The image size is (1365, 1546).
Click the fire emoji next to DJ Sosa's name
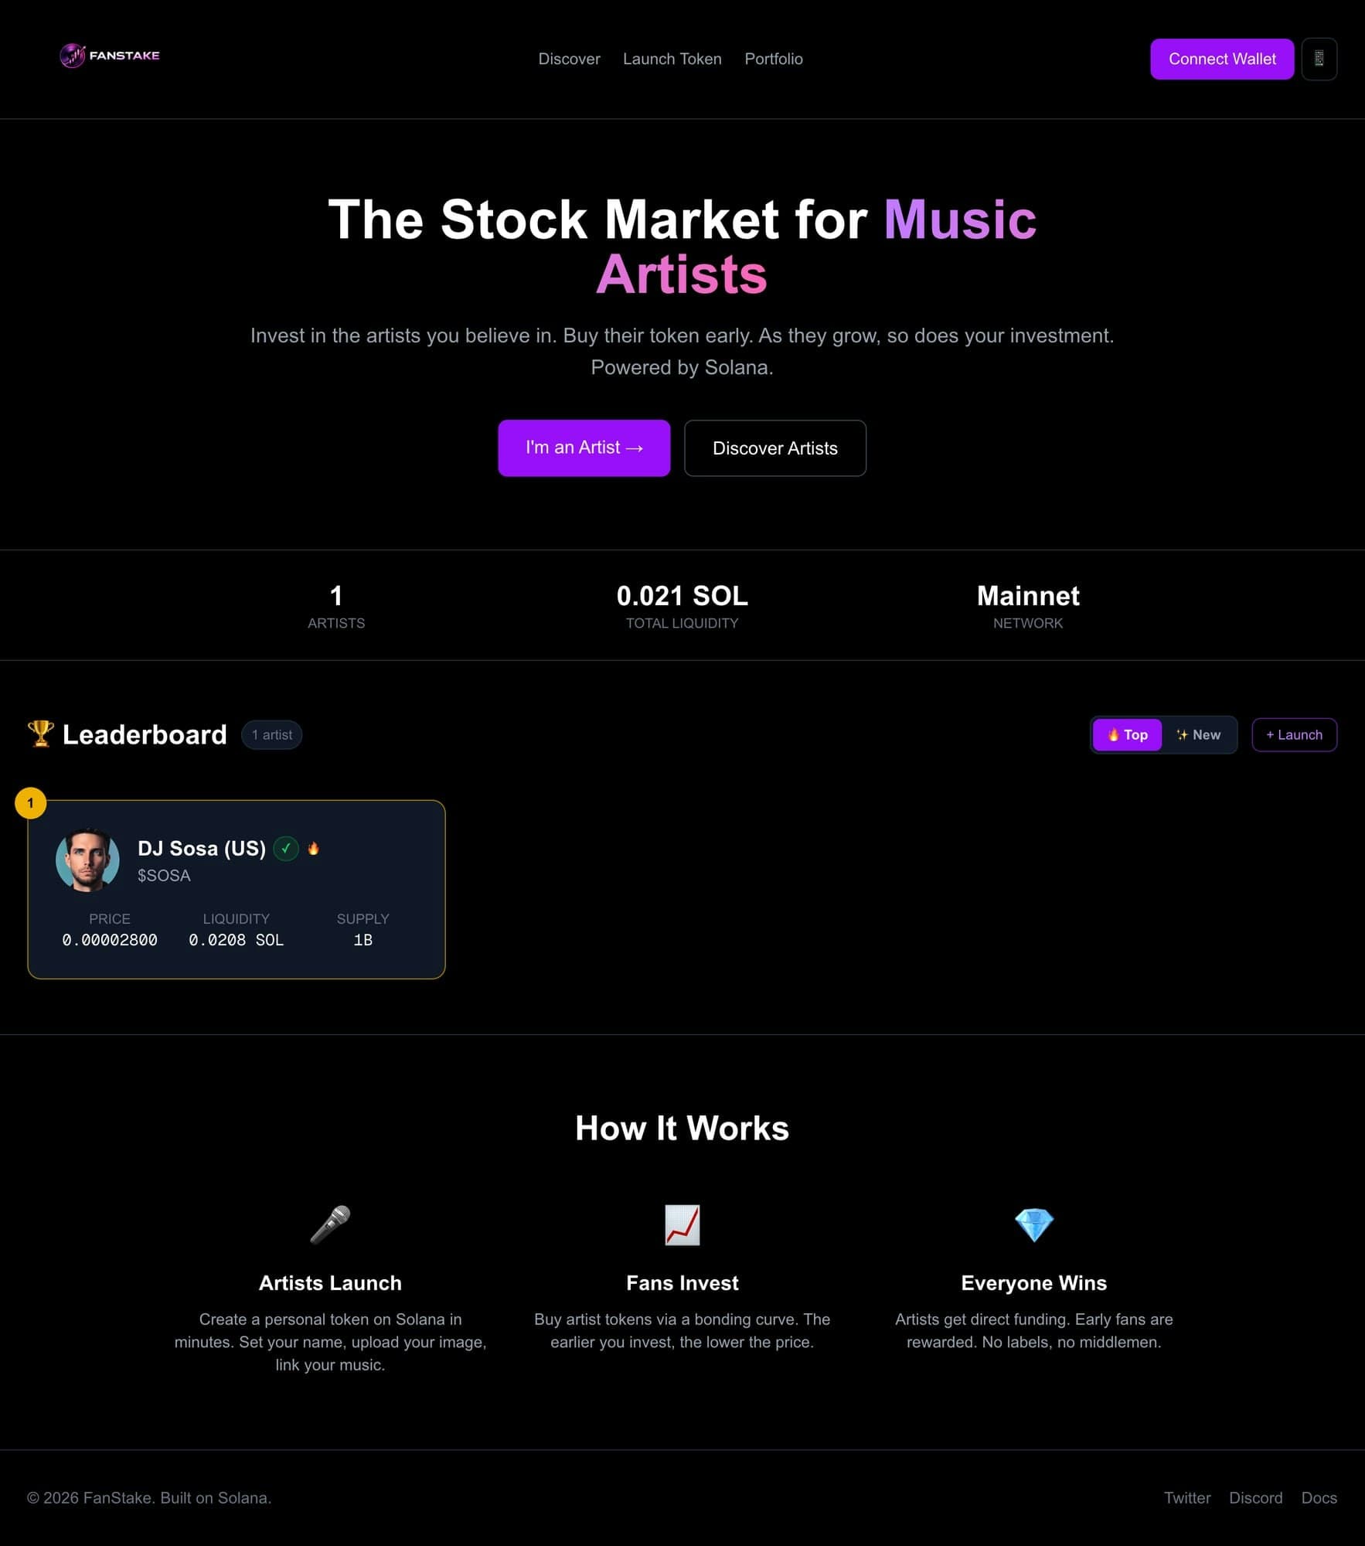313,849
